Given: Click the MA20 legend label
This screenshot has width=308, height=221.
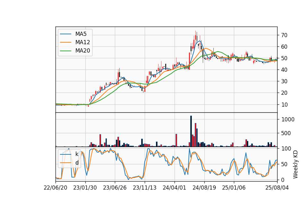Looking at the screenshot, I should pyautogui.click(x=82, y=51).
